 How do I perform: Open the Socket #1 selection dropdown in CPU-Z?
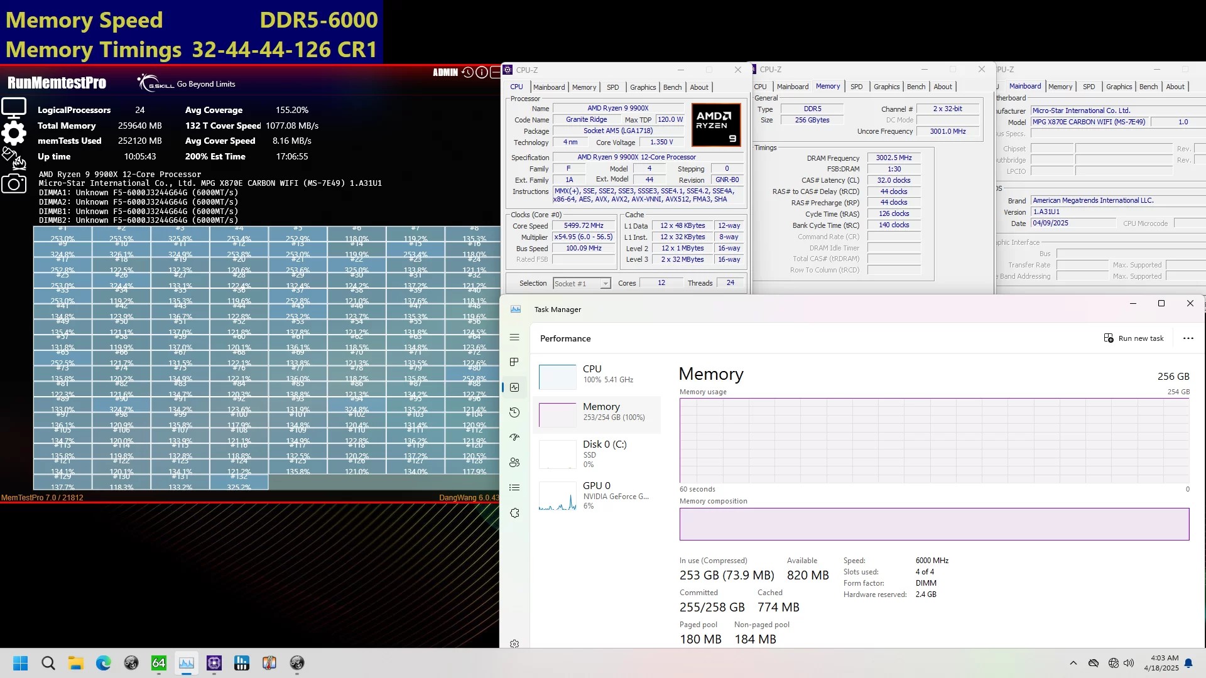[x=581, y=283]
